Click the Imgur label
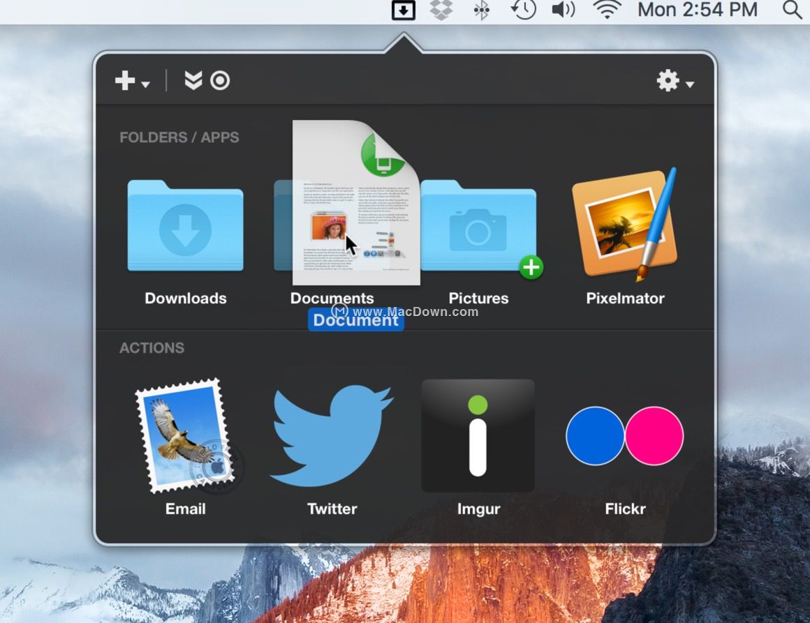 click(x=478, y=509)
